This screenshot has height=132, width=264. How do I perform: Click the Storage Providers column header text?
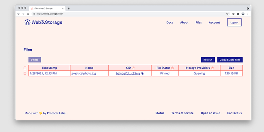click(x=198, y=68)
